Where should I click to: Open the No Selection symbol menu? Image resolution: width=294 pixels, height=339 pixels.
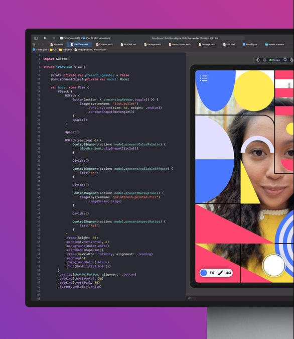pyautogui.click(x=100, y=50)
